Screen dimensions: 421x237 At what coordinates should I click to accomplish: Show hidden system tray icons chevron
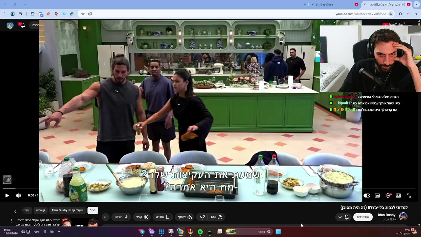(x=59, y=232)
